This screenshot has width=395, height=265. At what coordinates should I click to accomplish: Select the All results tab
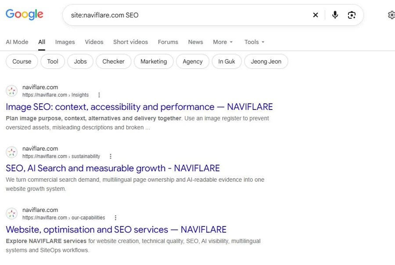pos(42,42)
